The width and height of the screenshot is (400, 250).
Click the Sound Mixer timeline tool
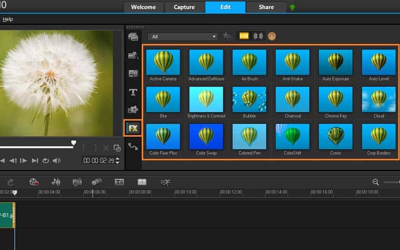click(56, 182)
